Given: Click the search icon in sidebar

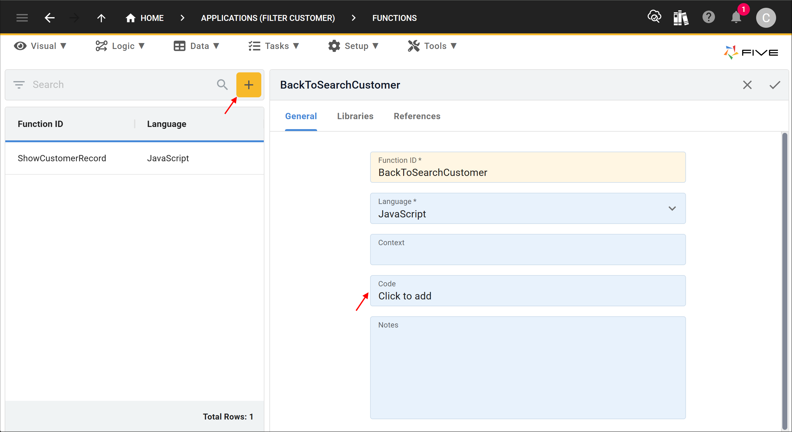Looking at the screenshot, I should pos(222,85).
